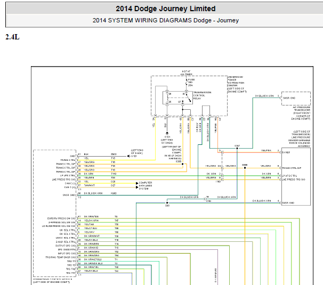Click the '2014 Dodge Journey Limited' title
Viewport: 323px width, 285px height.
click(x=165, y=9)
